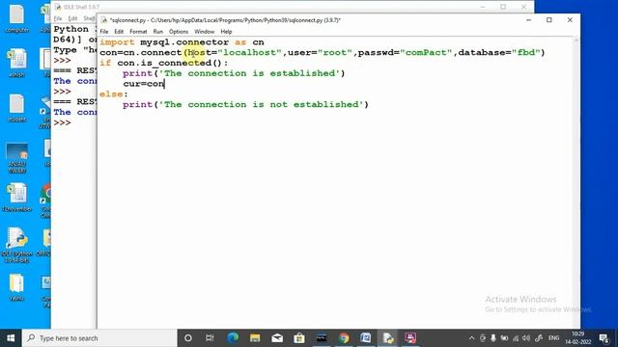Click the IDLE Shell title bar icon
This screenshot has height=347, width=618.
(x=58, y=7)
